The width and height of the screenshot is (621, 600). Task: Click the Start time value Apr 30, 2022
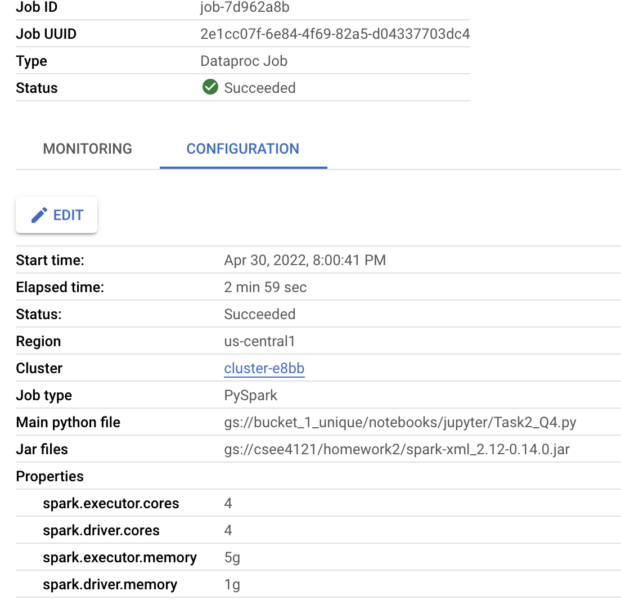[305, 261]
